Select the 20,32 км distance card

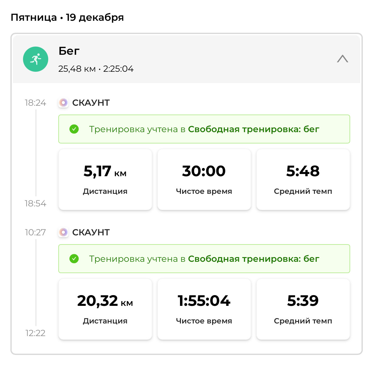click(105, 309)
